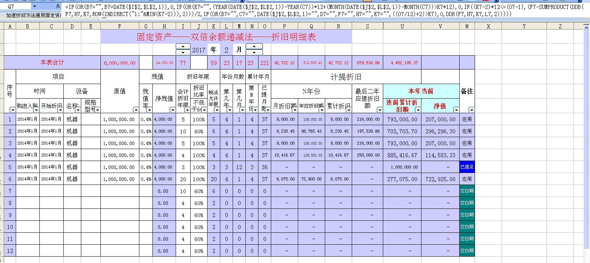The width and height of the screenshot is (590, 263).
Task: Click row 1 净值 cell 207,000.00
Action: pos(440,120)
